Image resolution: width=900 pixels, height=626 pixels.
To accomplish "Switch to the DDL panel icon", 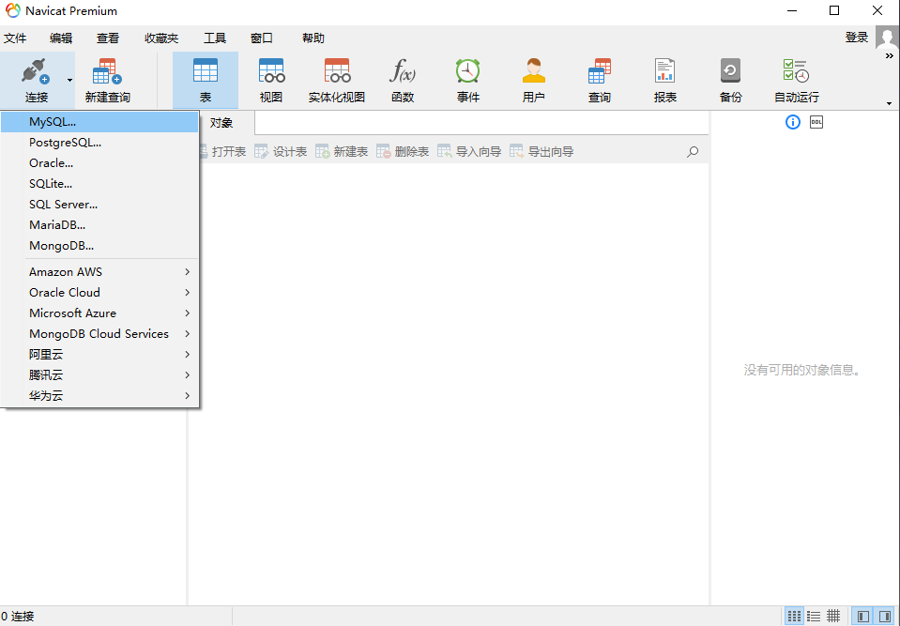I will (x=816, y=122).
